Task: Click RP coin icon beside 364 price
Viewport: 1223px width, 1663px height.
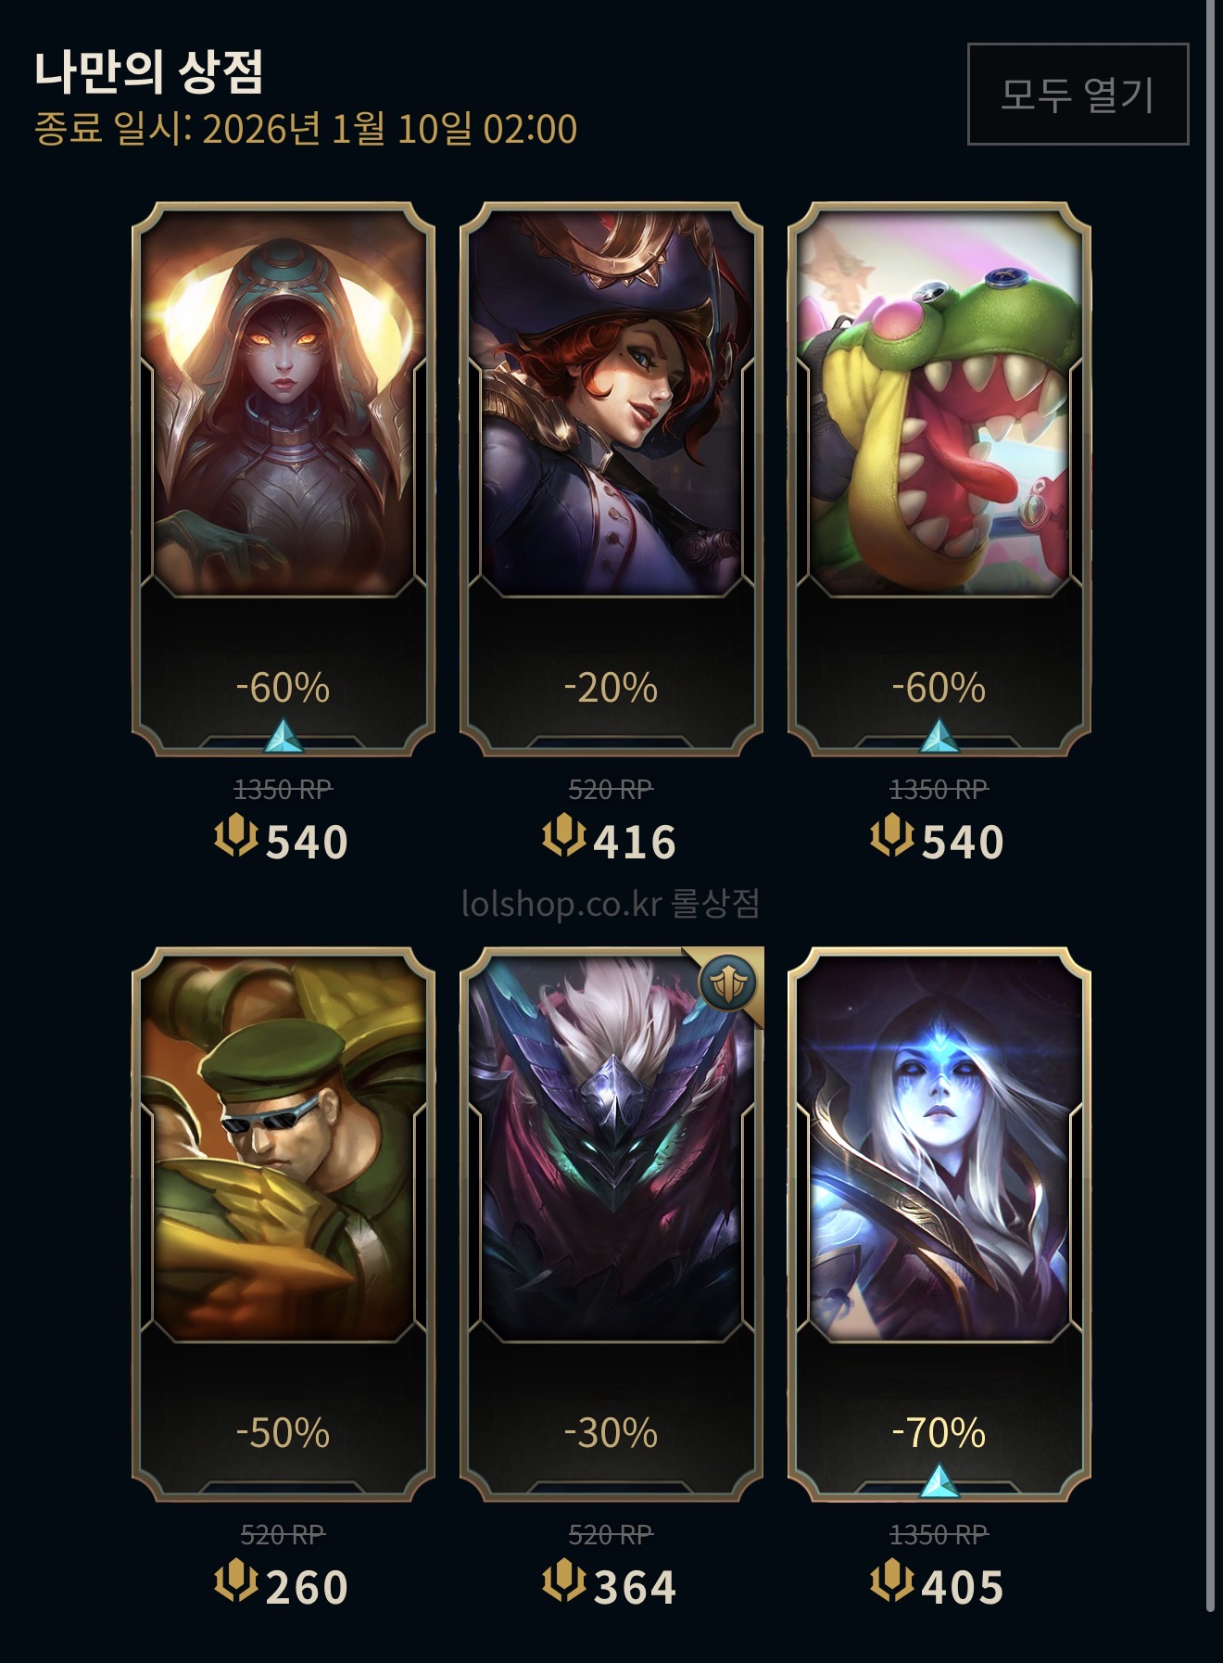Action: [x=564, y=1580]
